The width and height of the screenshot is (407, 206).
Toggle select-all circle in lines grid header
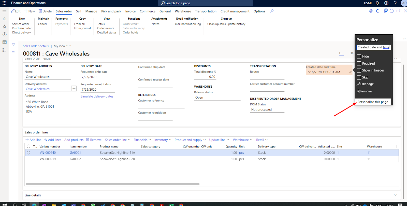[28, 146]
